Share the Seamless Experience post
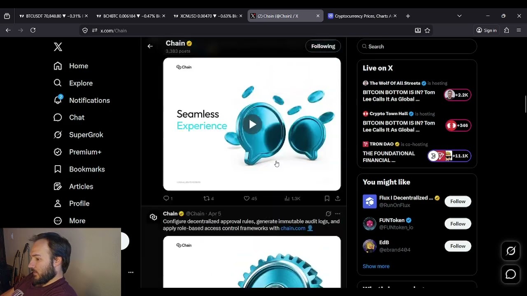Screen dimensions: 527x296 [x=338, y=198]
